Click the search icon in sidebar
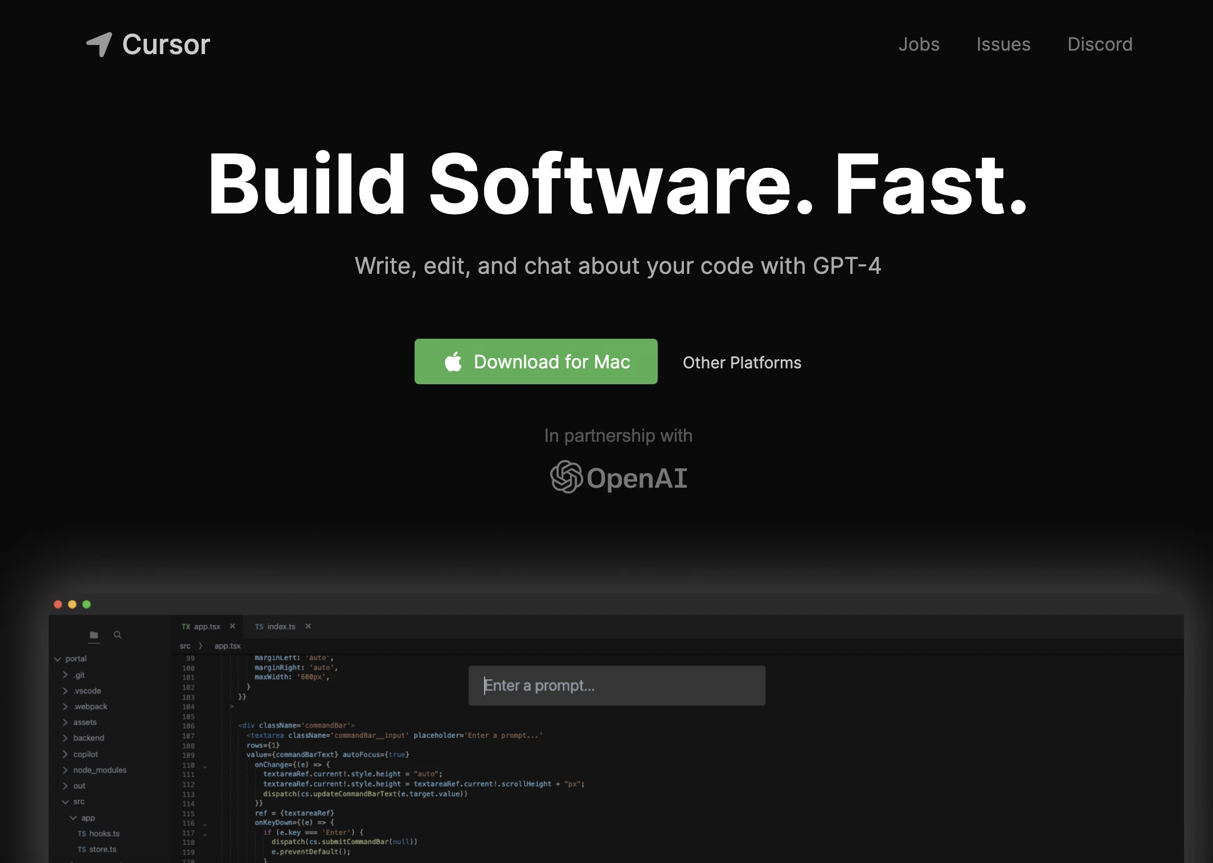This screenshot has width=1213, height=863. point(118,636)
